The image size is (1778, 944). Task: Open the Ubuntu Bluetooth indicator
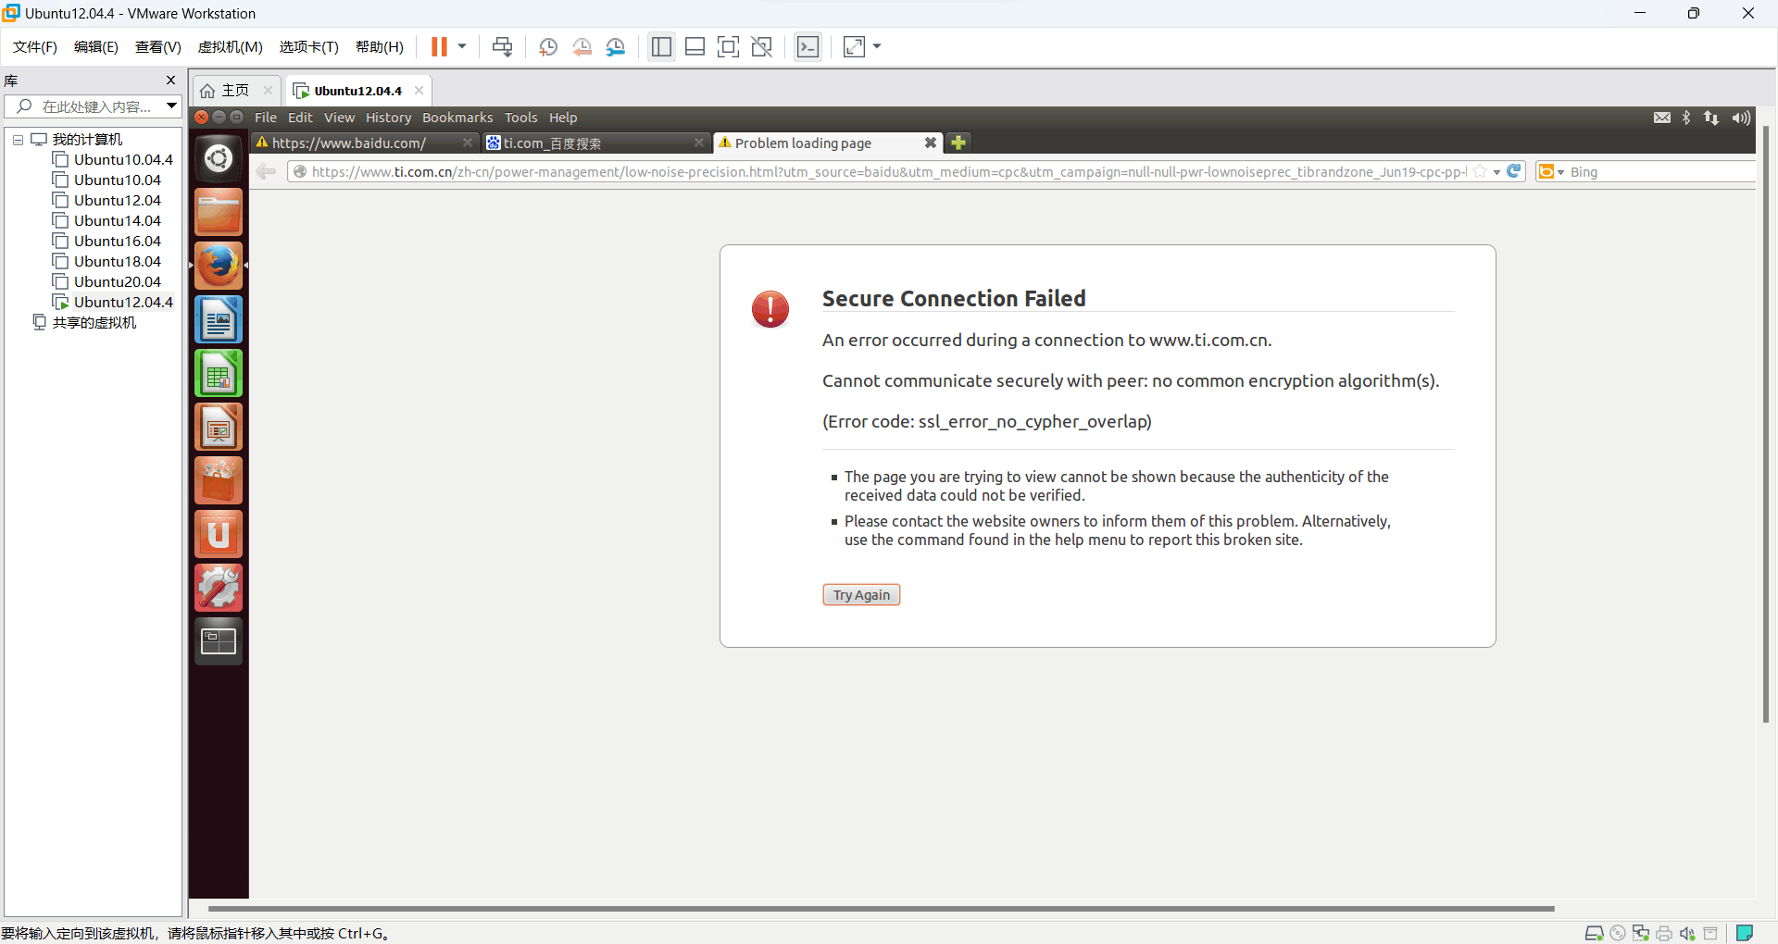1686,118
